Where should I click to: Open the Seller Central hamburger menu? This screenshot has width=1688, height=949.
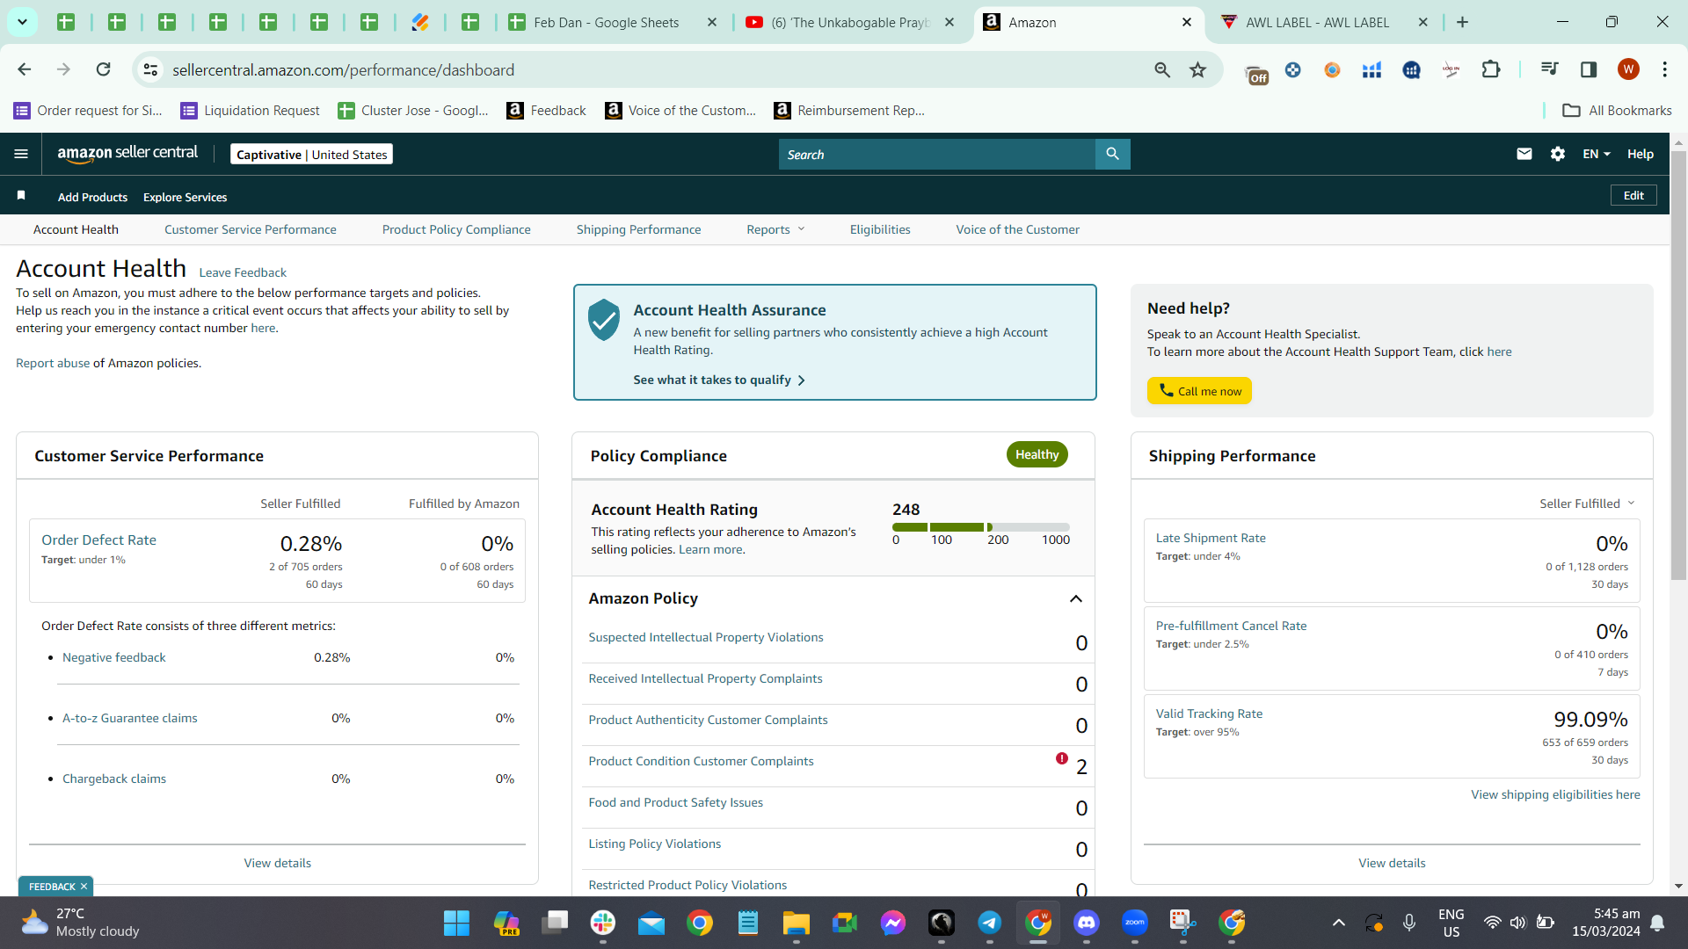[21, 154]
